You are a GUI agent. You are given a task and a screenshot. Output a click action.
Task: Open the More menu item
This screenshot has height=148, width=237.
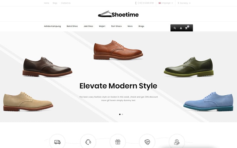coord(130,26)
